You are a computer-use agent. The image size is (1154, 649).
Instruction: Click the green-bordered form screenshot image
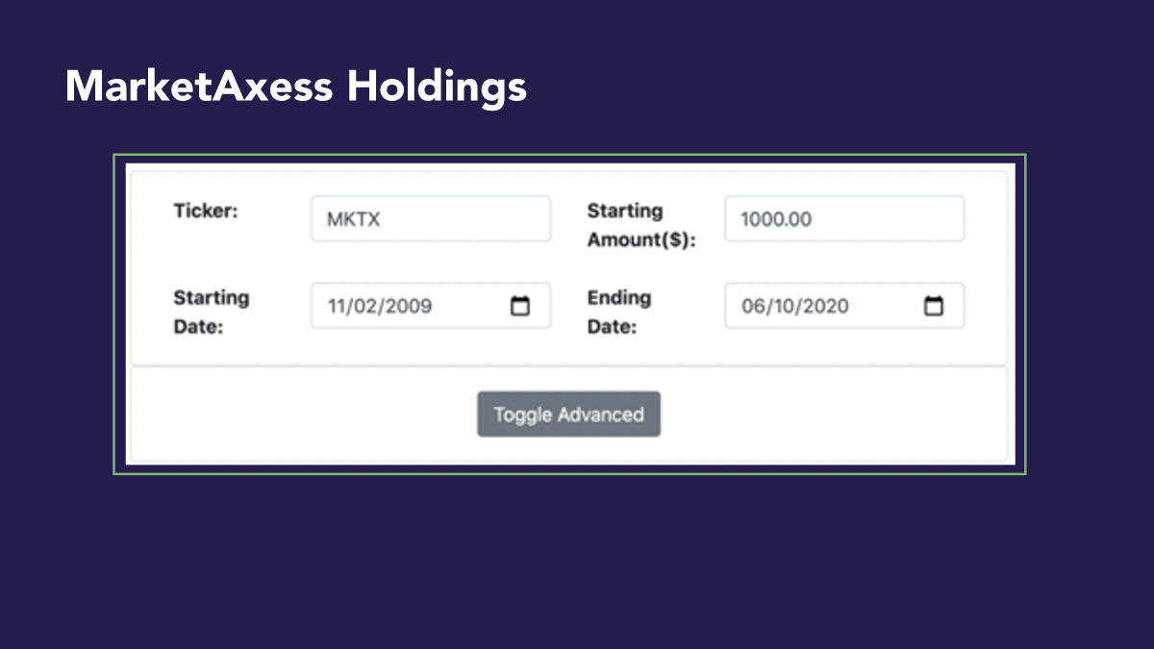tap(569, 314)
